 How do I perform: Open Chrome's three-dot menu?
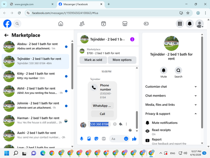pos(205,13)
